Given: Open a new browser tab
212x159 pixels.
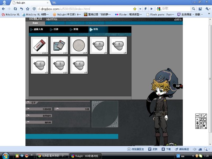Looking at the screenshot, I should point(54,3).
